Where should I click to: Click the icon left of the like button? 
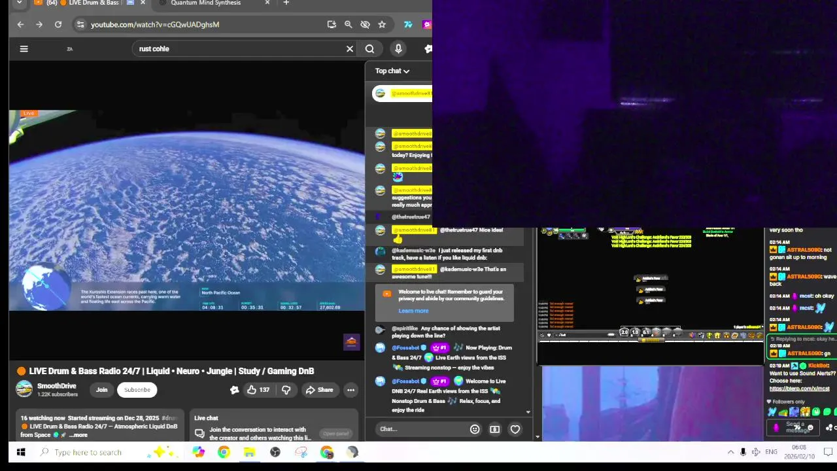(x=234, y=390)
